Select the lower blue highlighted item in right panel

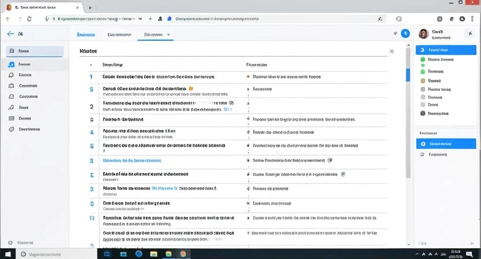pos(446,143)
